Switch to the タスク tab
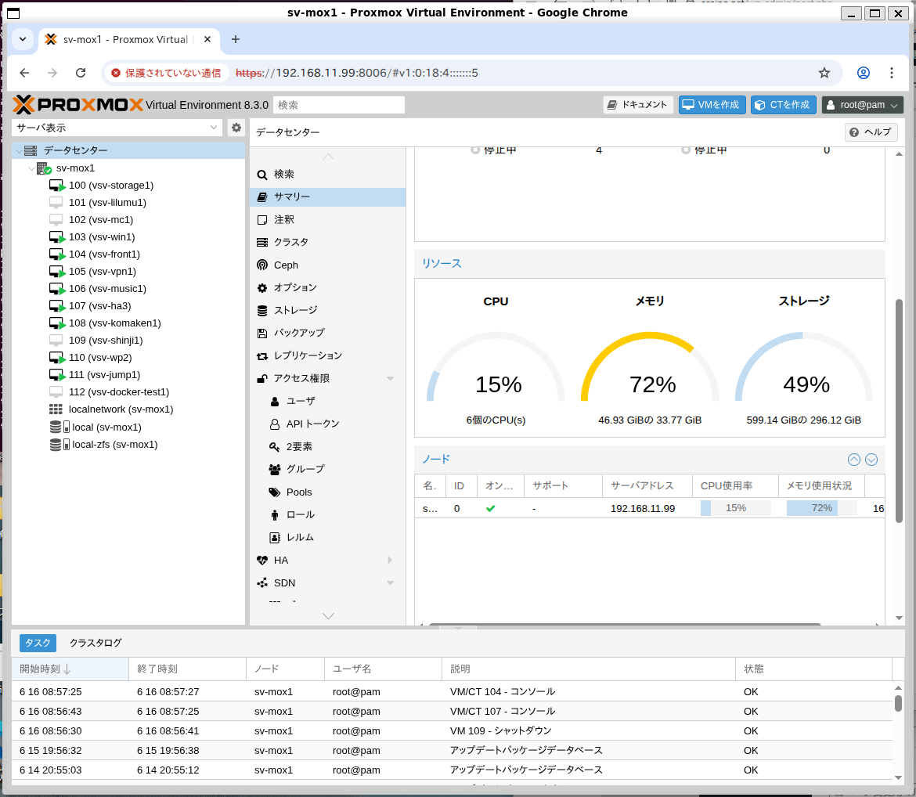 pos(38,643)
